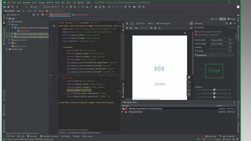Click the Infer Constraints wand icon
Viewport: 251px width, 141px height.
[x=146, y=28]
